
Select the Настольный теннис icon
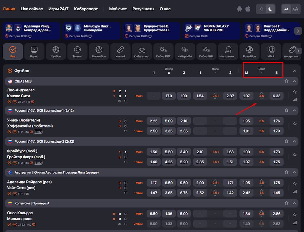coord(228,51)
